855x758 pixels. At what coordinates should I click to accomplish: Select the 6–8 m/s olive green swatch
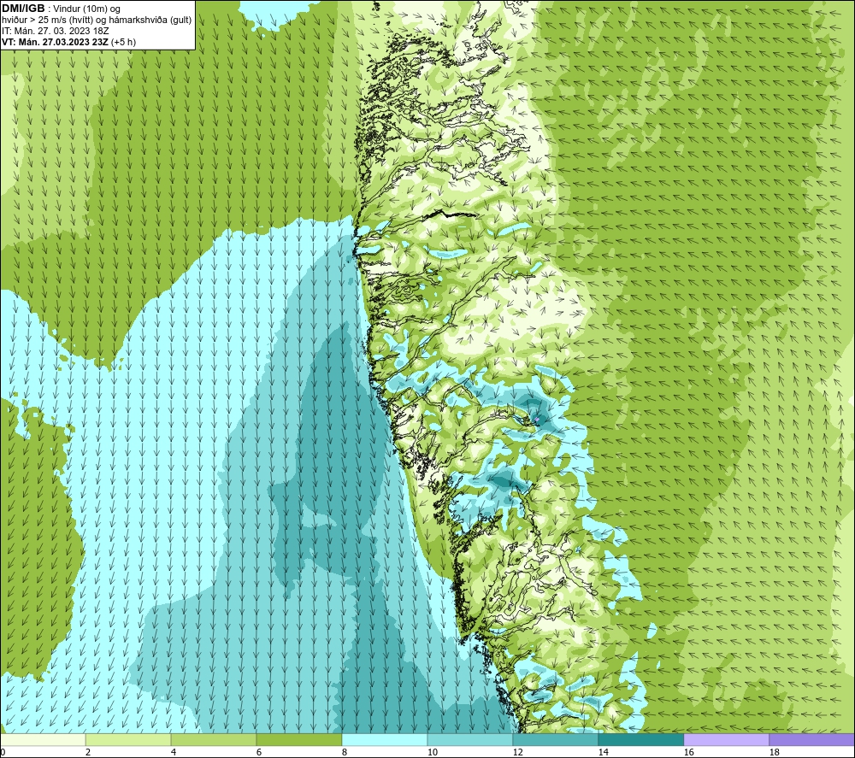click(299, 740)
